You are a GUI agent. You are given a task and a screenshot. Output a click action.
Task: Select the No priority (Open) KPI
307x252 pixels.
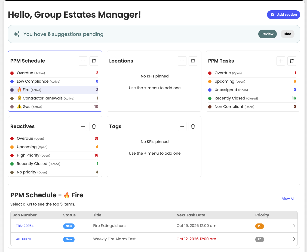[54, 172]
